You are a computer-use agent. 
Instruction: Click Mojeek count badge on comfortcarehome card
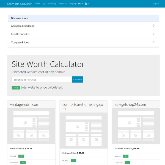point(73,161)
